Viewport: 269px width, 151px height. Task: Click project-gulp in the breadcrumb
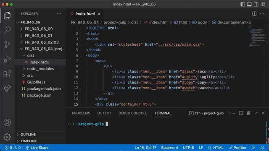[x=115, y=22]
